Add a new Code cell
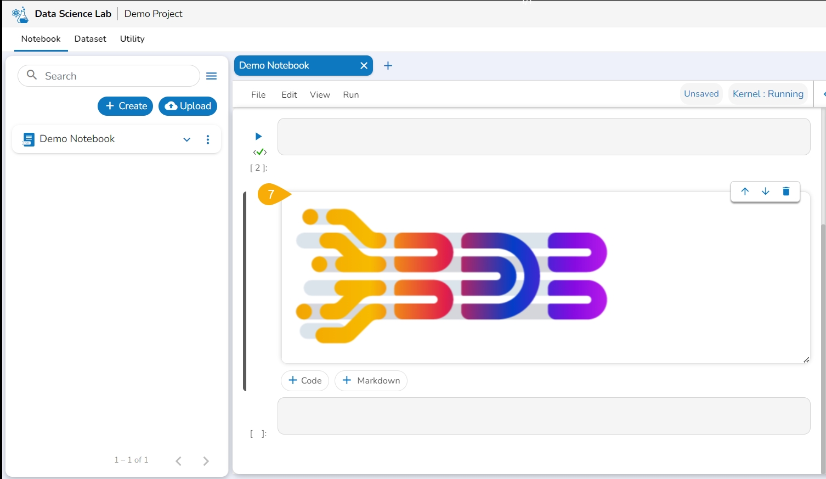Viewport: 826px width, 479px height. tap(305, 381)
